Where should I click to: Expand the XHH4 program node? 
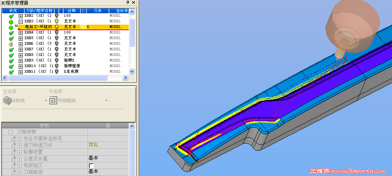pyautogui.click(x=21, y=33)
